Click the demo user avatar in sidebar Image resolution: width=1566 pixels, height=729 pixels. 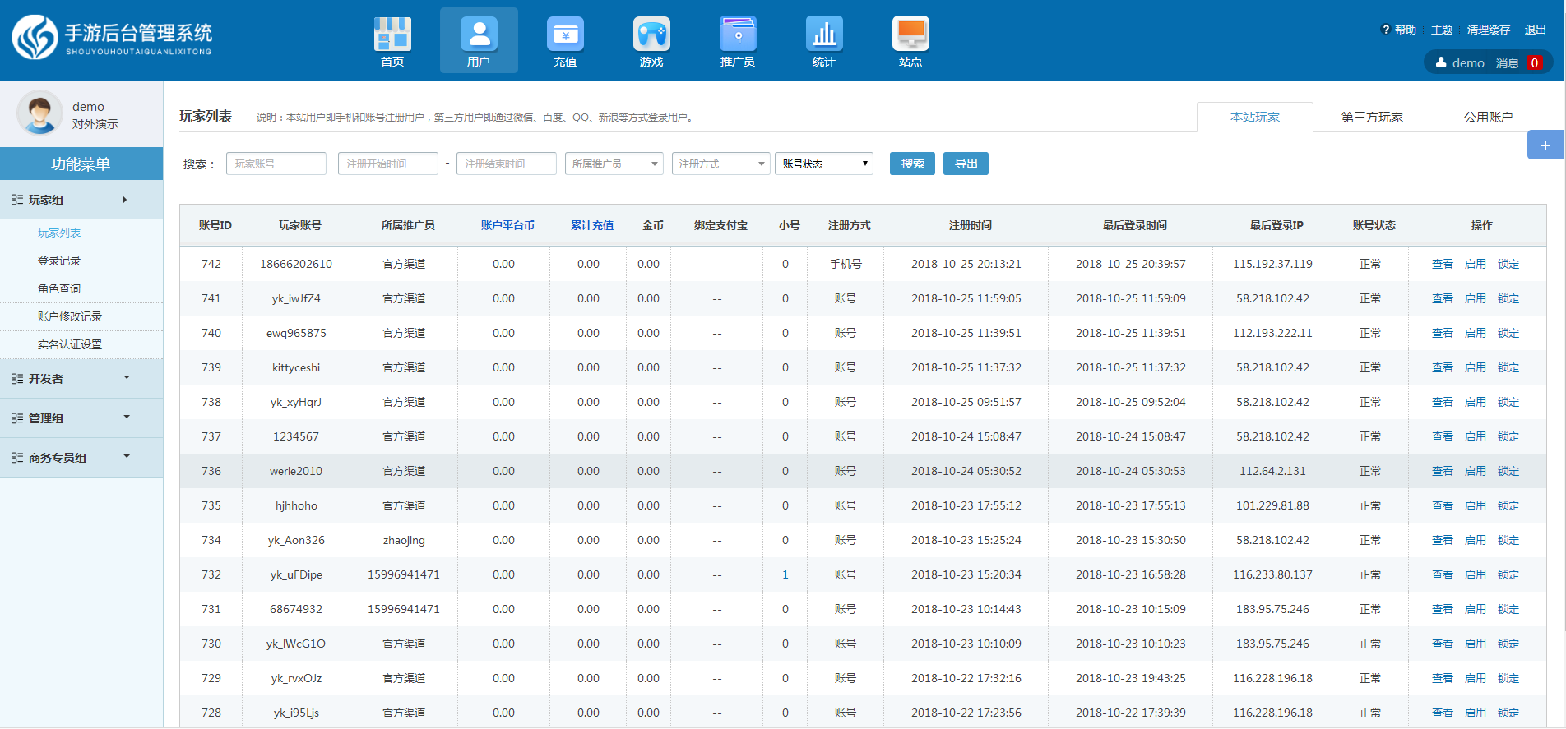pyautogui.click(x=39, y=113)
